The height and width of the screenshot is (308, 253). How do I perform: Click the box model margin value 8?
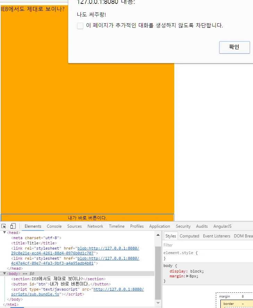pos(243,297)
